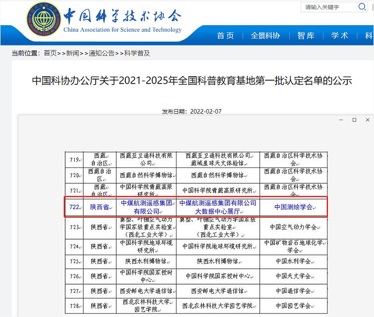Open the 智库 navigation menu item
The image size is (374, 317).
pos(306,36)
